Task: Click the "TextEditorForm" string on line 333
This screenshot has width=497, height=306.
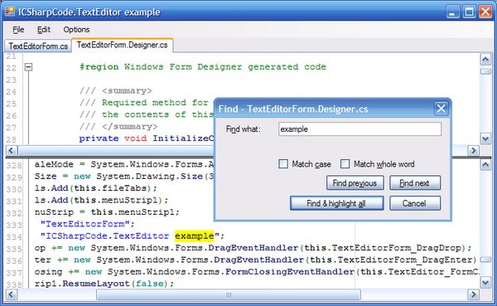Action: [x=84, y=224]
